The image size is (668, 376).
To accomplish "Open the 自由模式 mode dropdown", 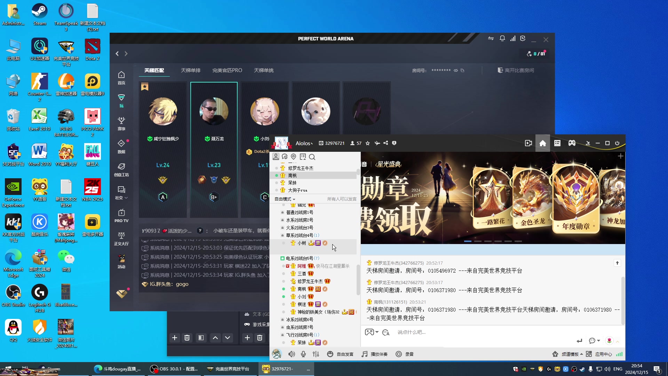I will tap(285, 199).
